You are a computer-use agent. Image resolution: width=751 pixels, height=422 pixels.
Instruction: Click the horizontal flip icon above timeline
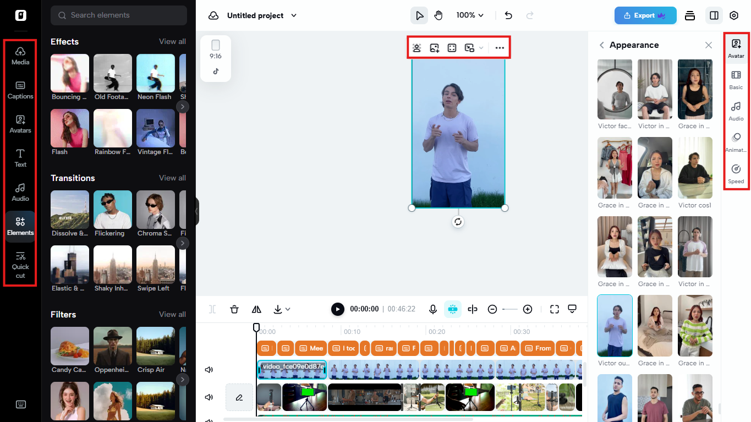click(256, 309)
